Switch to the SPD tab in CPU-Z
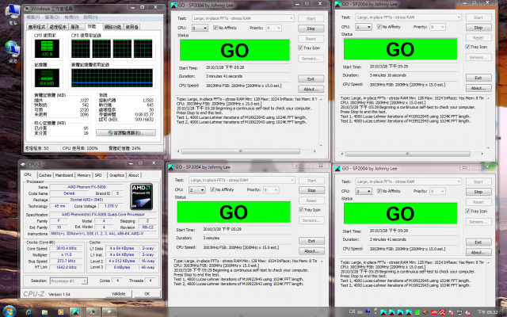 (x=98, y=175)
